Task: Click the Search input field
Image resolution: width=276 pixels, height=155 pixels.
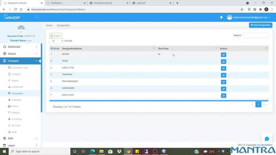Action: click(256, 35)
